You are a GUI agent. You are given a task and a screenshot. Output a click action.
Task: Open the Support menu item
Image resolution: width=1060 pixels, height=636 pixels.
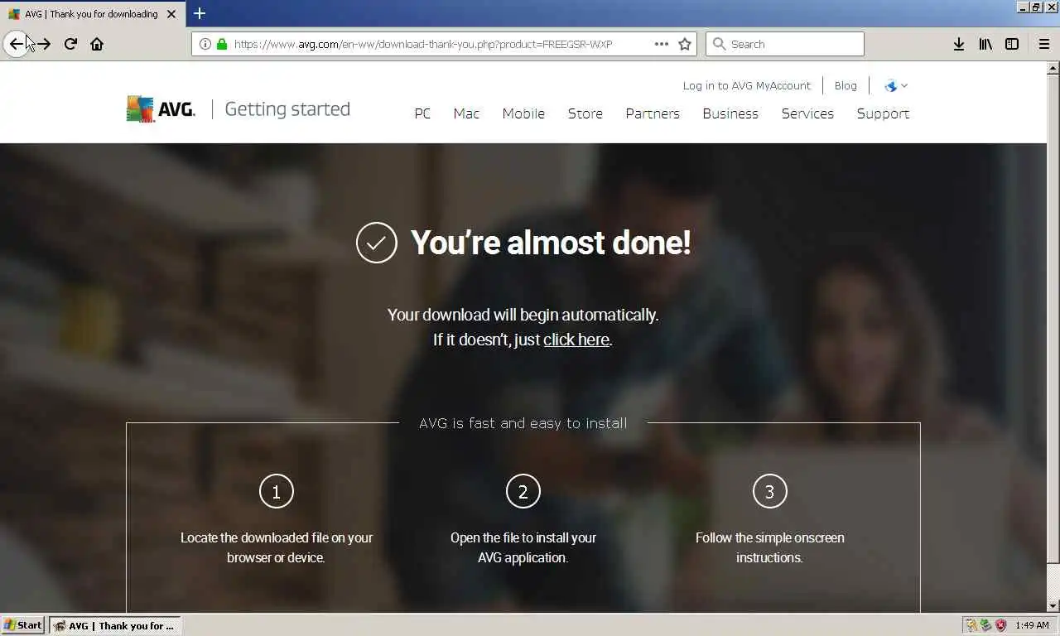883,113
